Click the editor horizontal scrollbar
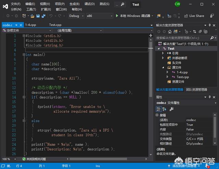The width and height of the screenshot is (219, 169). click(98, 159)
